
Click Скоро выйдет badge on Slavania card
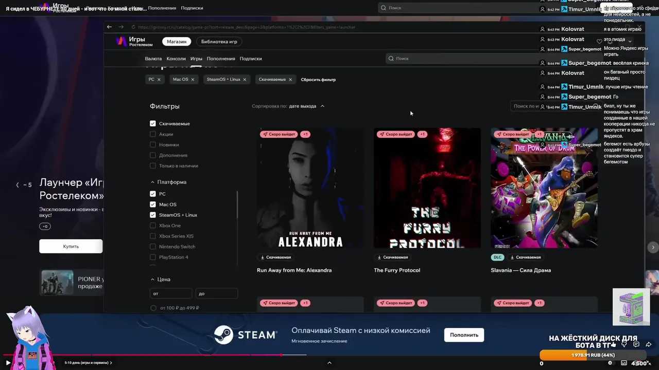click(x=512, y=134)
